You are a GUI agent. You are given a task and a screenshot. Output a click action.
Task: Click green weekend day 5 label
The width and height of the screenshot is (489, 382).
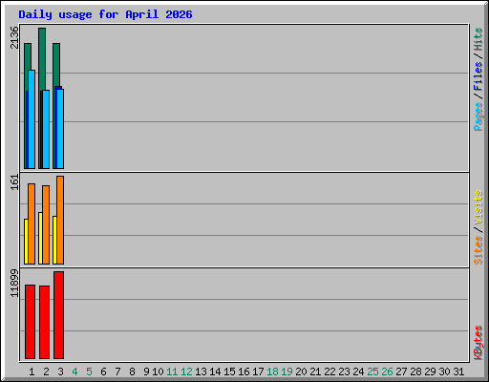[89, 371]
